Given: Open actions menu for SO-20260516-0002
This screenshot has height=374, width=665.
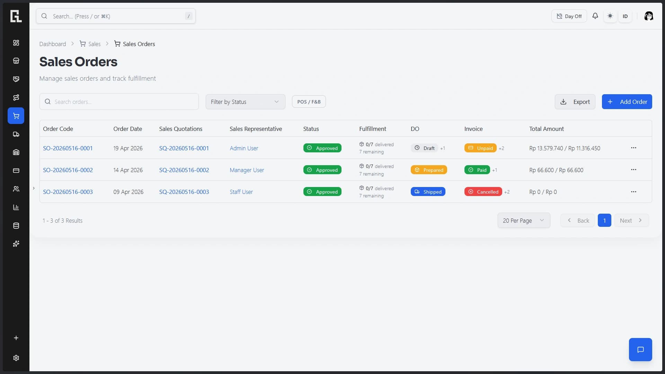Looking at the screenshot, I should [633, 170].
